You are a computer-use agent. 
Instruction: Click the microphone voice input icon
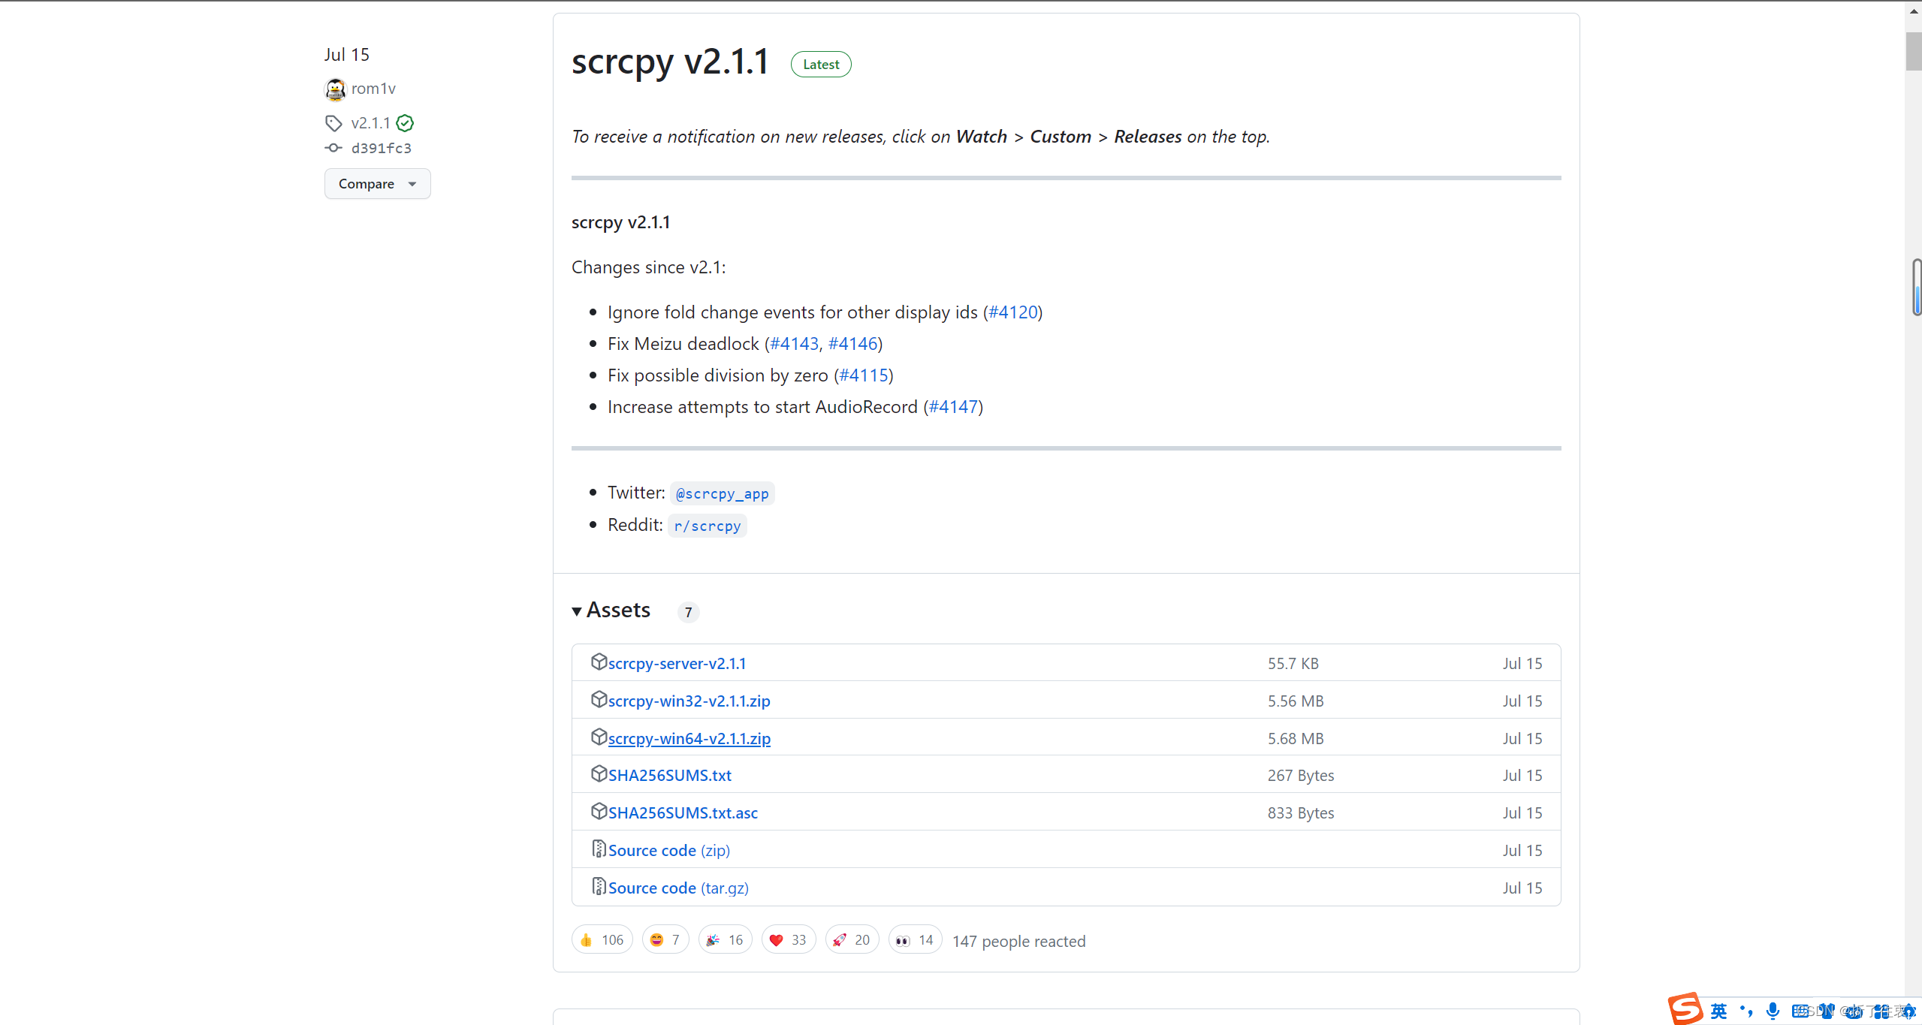pos(1773,1011)
